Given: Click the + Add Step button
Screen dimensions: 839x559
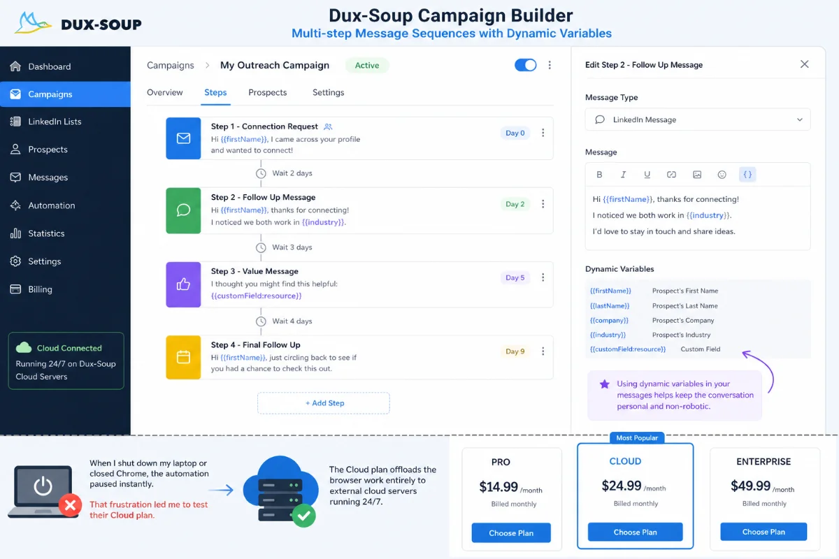Looking at the screenshot, I should [x=324, y=403].
